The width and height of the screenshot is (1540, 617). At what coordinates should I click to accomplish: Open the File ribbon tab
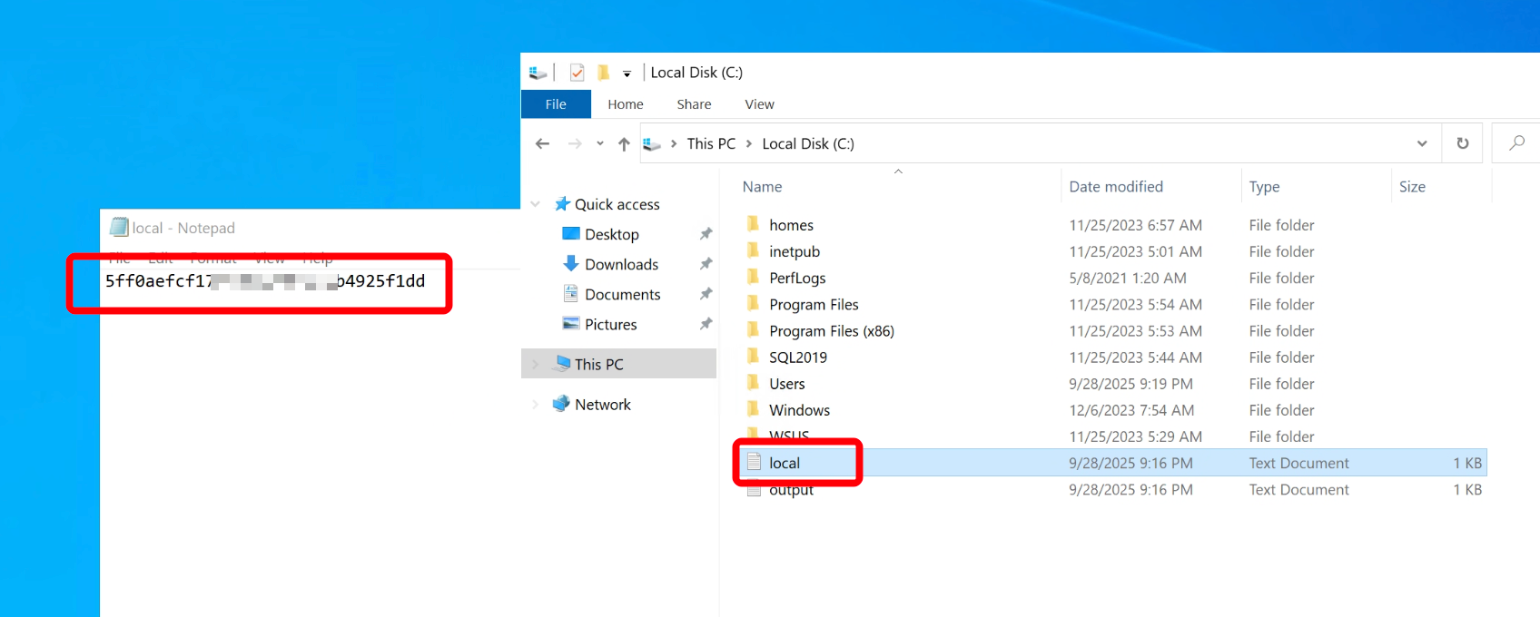pos(556,104)
